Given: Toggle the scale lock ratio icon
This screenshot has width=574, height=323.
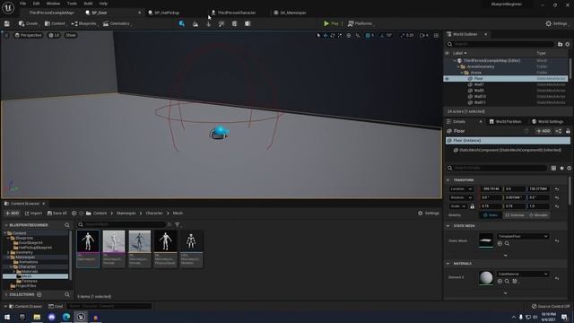Looking at the screenshot, I should [x=473, y=206].
